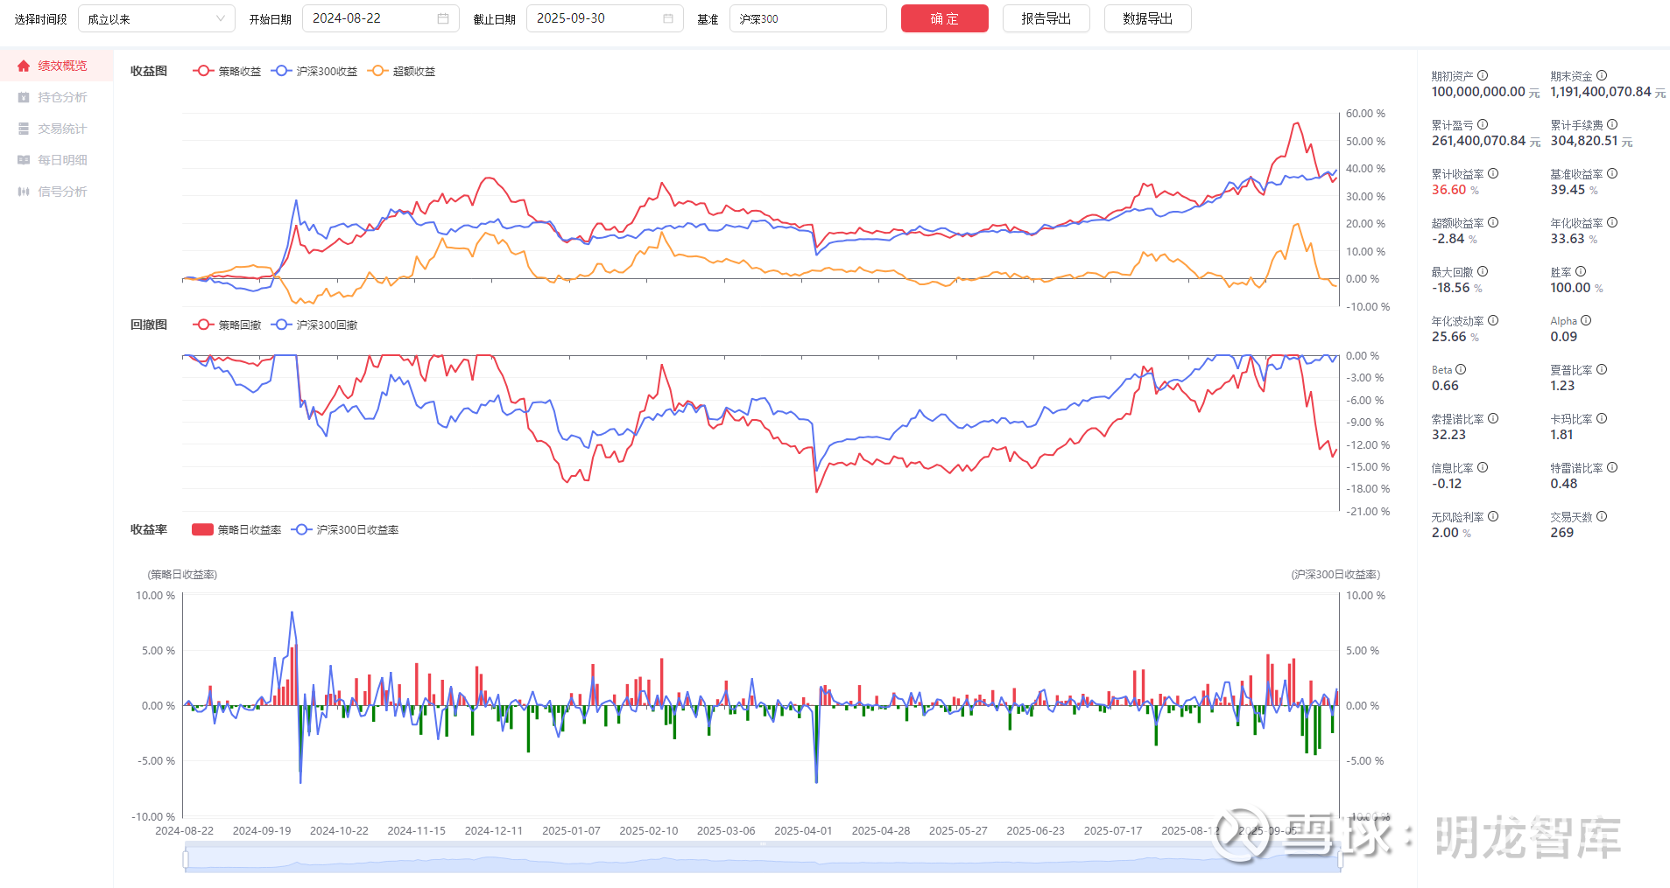Image resolution: width=1670 pixels, height=888 pixels.
Task: Click the home icon beside 绩效概览
Action: pos(24,66)
